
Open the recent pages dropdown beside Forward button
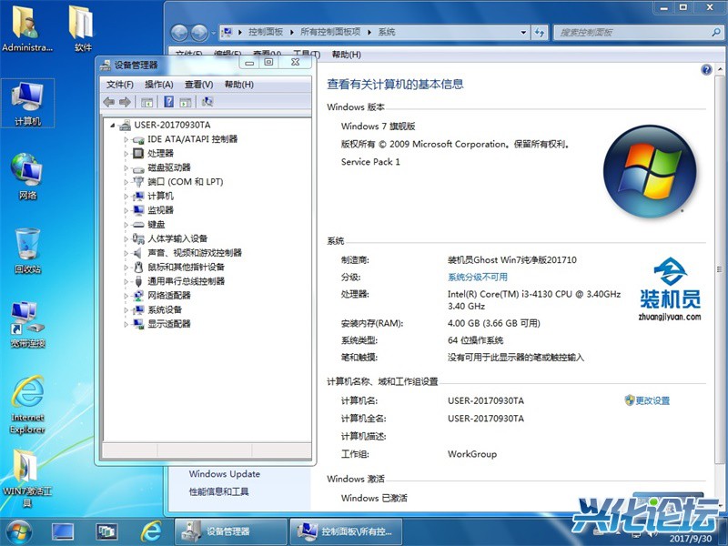click(x=213, y=33)
